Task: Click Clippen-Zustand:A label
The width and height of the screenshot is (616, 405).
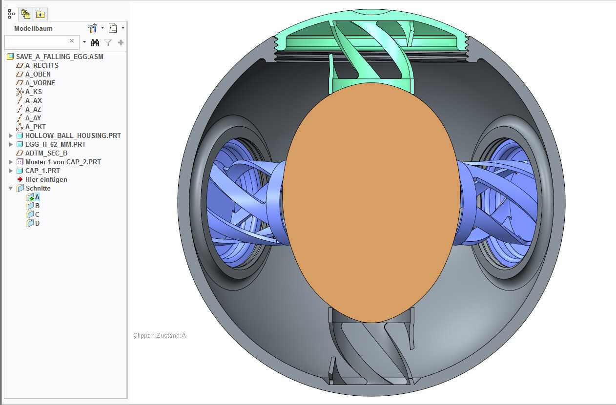Action: point(160,335)
